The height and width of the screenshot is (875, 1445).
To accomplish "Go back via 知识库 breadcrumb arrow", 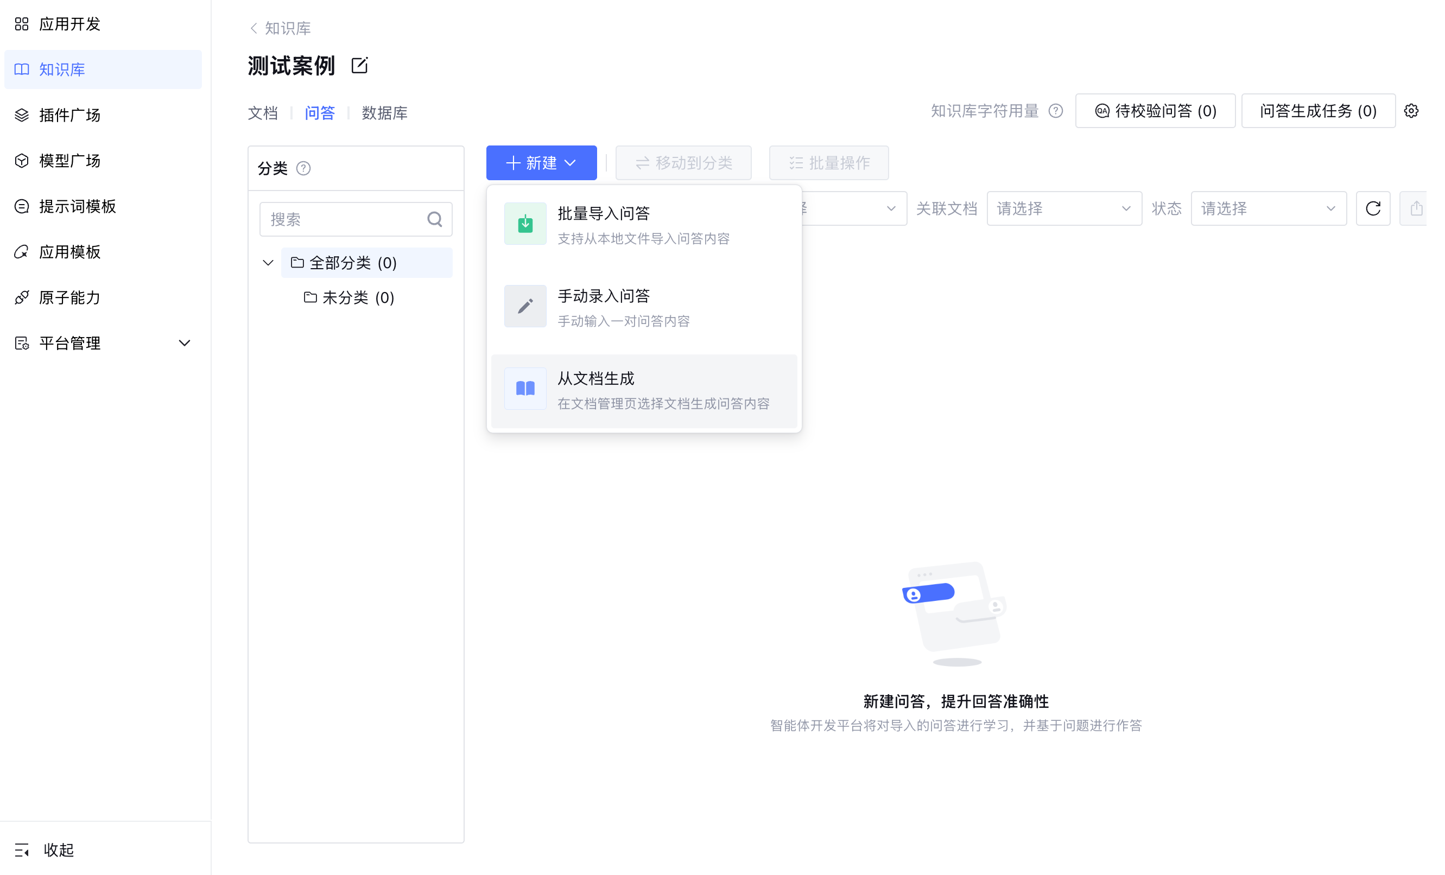I will 254,28.
